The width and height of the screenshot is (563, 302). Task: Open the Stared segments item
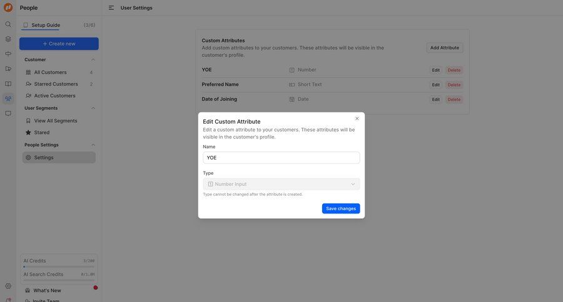(x=59, y=132)
